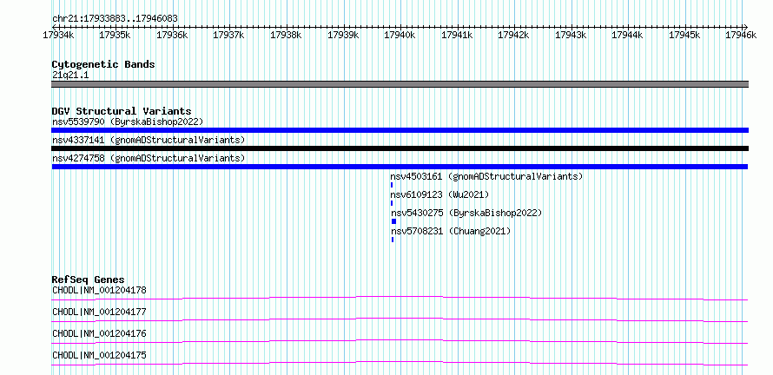
Task: Select the DGV Structural Variants track title
Action: [x=122, y=111]
